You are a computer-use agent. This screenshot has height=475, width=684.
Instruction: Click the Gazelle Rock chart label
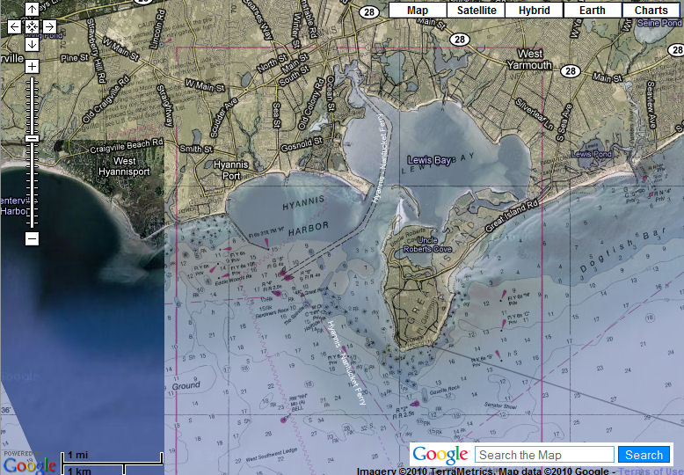pyautogui.click(x=445, y=390)
